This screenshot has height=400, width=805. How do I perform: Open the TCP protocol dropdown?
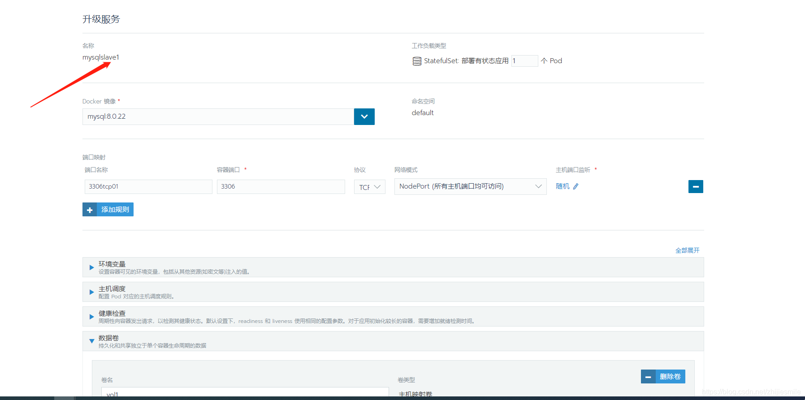coord(369,187)
